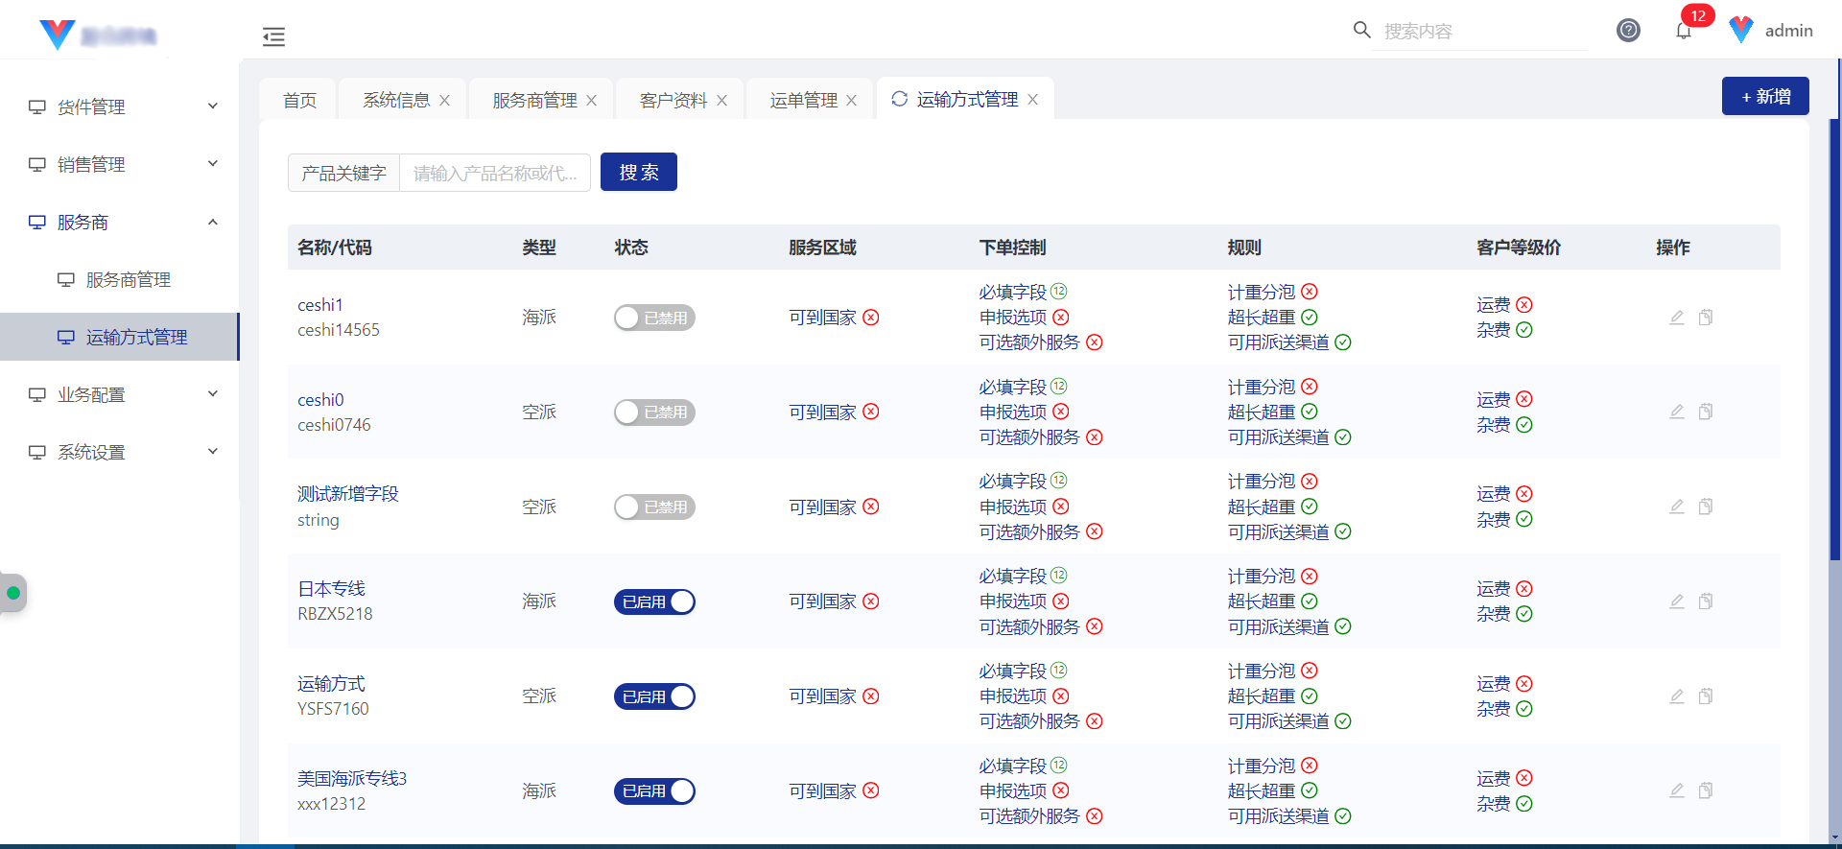Open the 美国海派专线3 name link
Viewport: 1842px width, 849px height.
tap(352, 778)
